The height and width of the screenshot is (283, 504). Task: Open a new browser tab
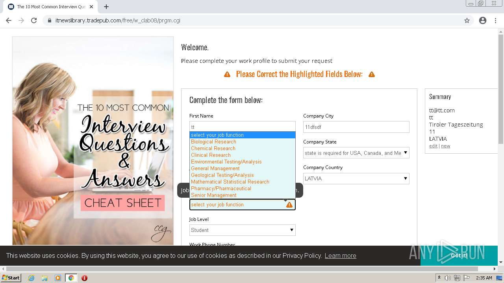click(106, 7)
